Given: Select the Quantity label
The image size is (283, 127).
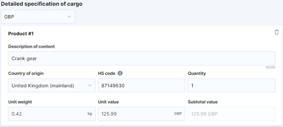Looking at the screenshot, I should (x=197, y=73).
